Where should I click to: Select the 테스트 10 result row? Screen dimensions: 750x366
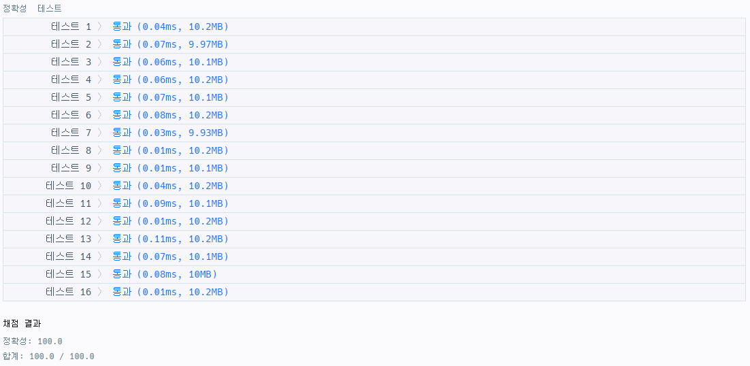(374, 186)
